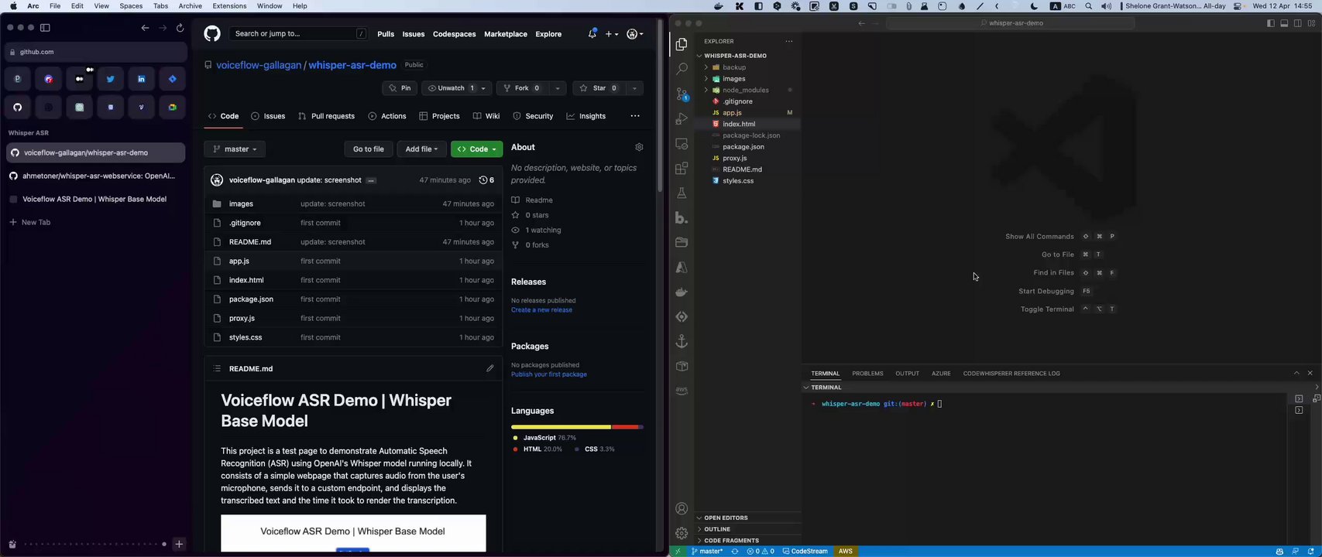Viewport: 1322px width, 557px height.
Task: Toggle secondary side bar in VS Code title bar
Action: point(1298,23)
